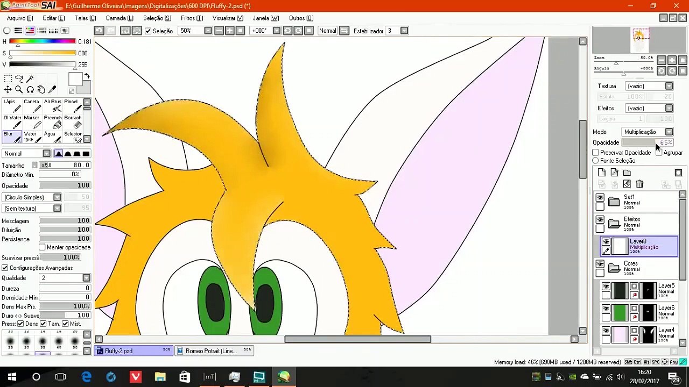The height and width of the screenshot is (387, 689).
Task: Click the Normal view button in toolbar
Action: [328, 31]
